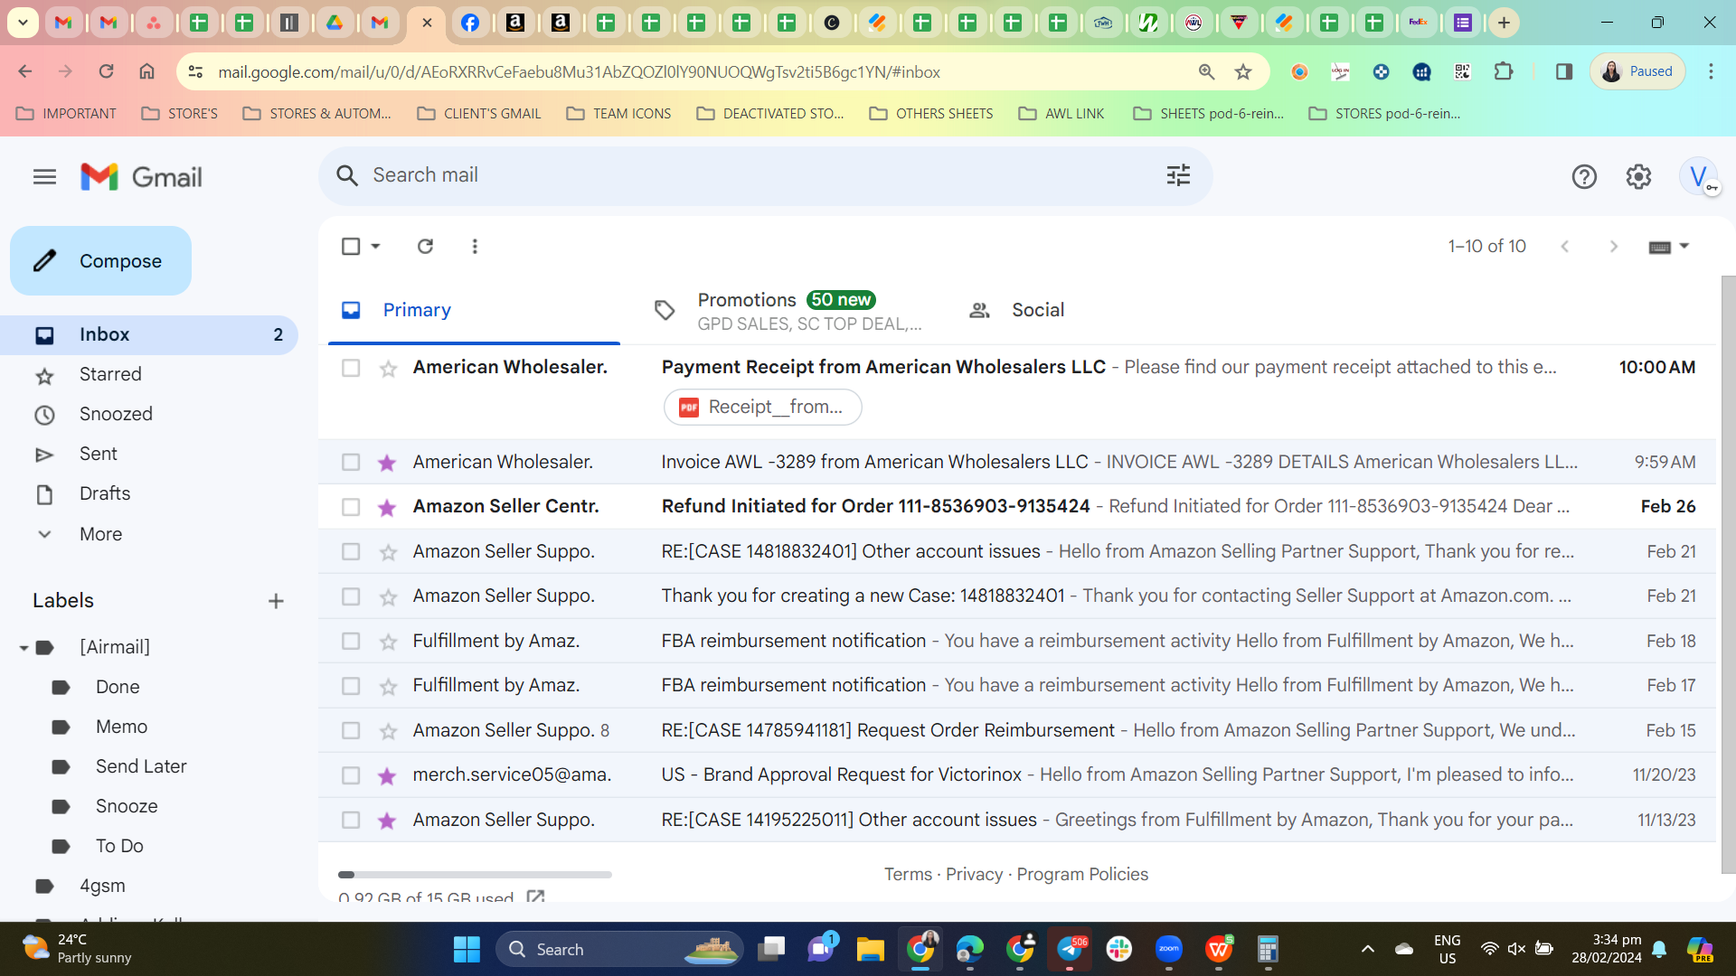1736x976 pixels.
Task: Reload the page in Chrome
Action: pyautogui.click(x=106, y=72)
